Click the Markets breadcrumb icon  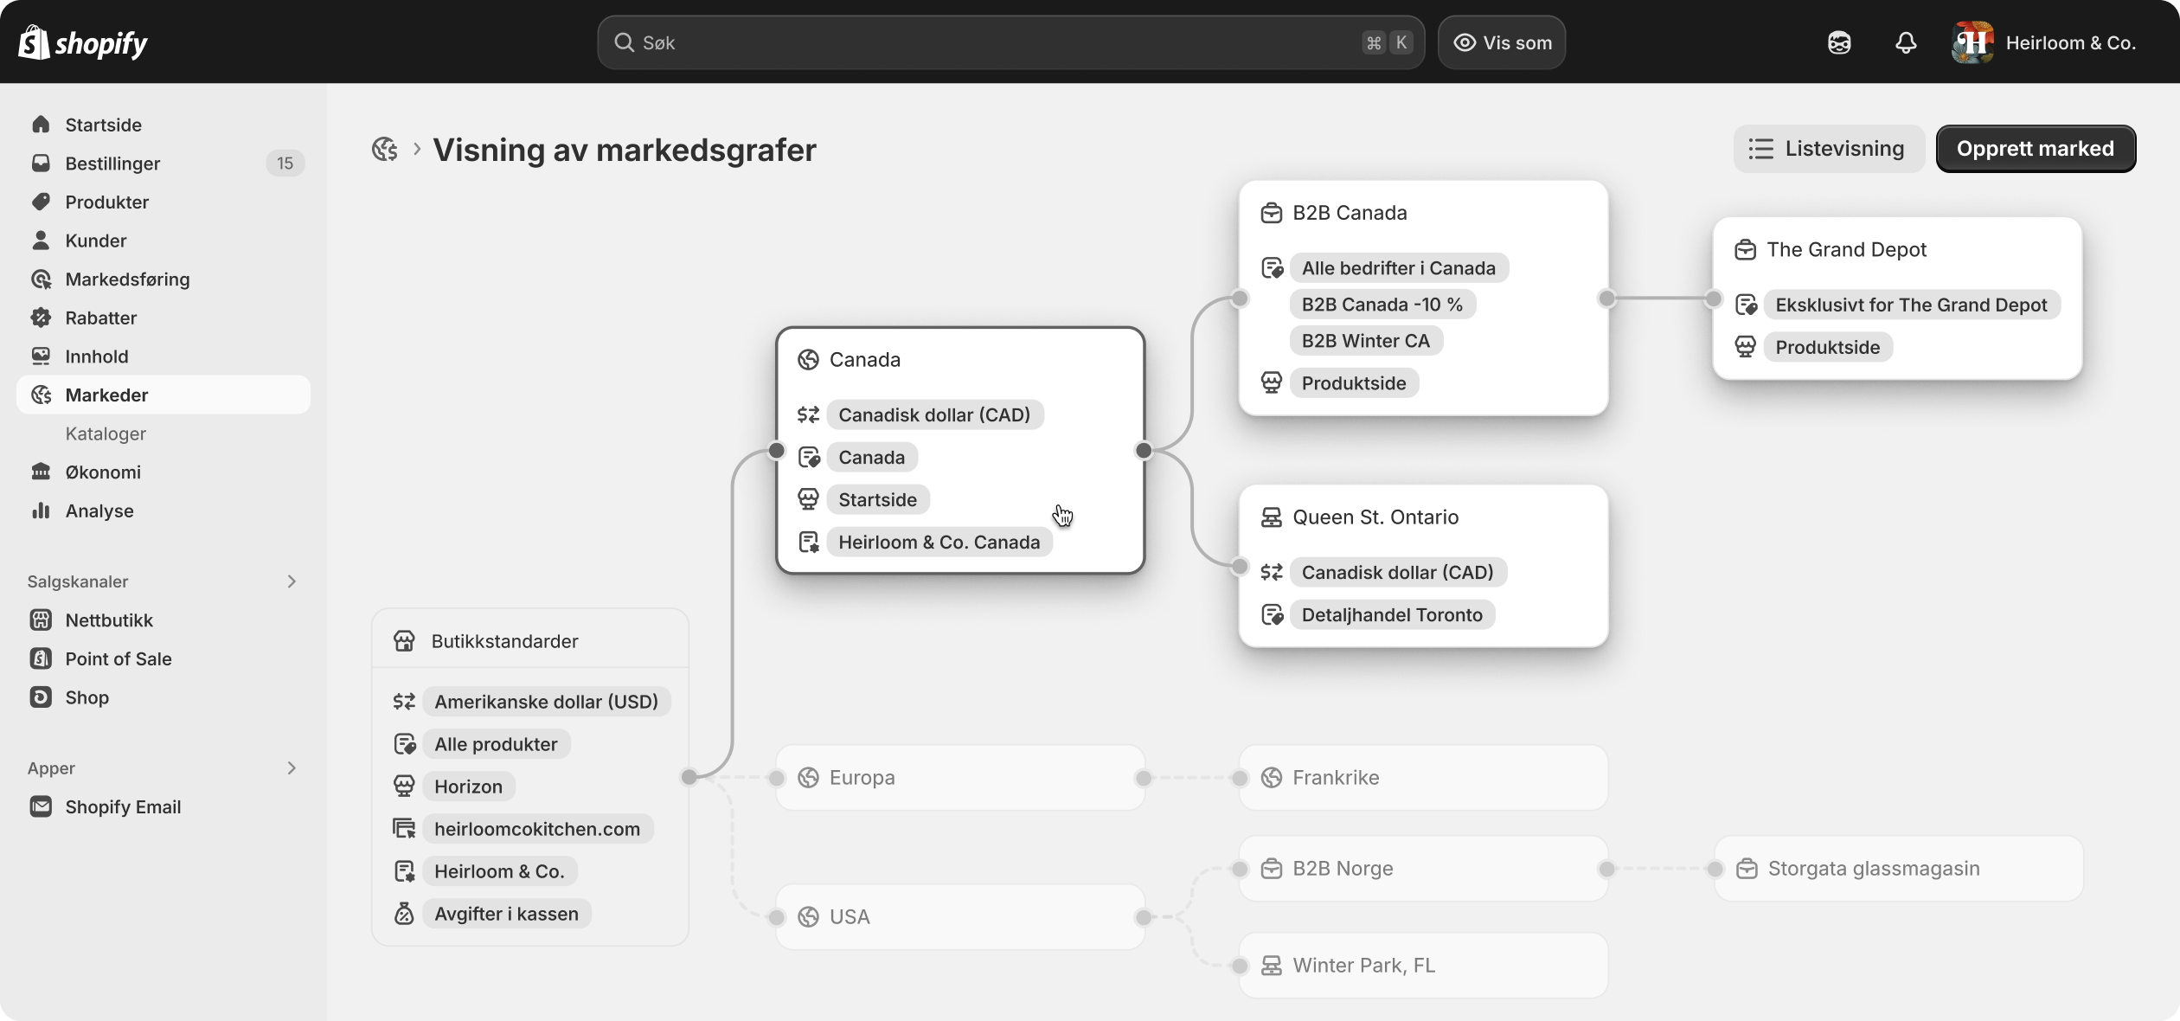385,149
